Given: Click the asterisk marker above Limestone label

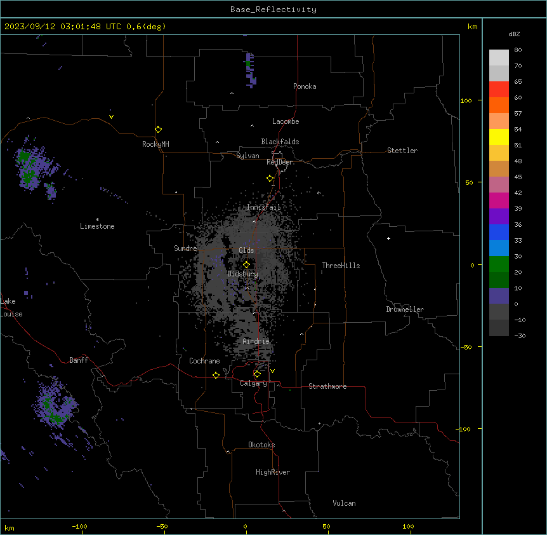Looking at the screenshot, I should (97, 220).
